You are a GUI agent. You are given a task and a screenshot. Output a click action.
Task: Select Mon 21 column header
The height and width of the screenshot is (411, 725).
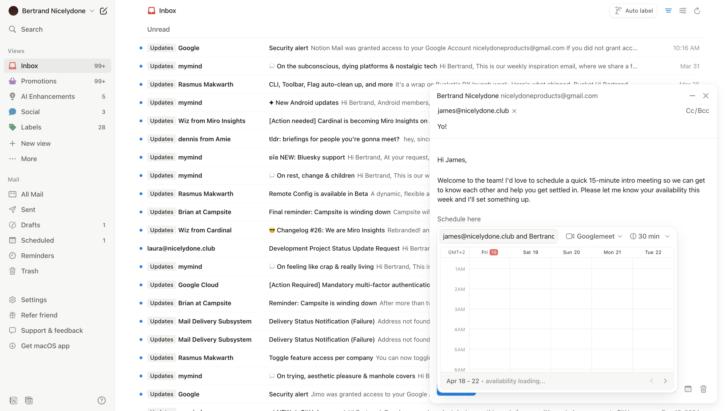(612, 252)
